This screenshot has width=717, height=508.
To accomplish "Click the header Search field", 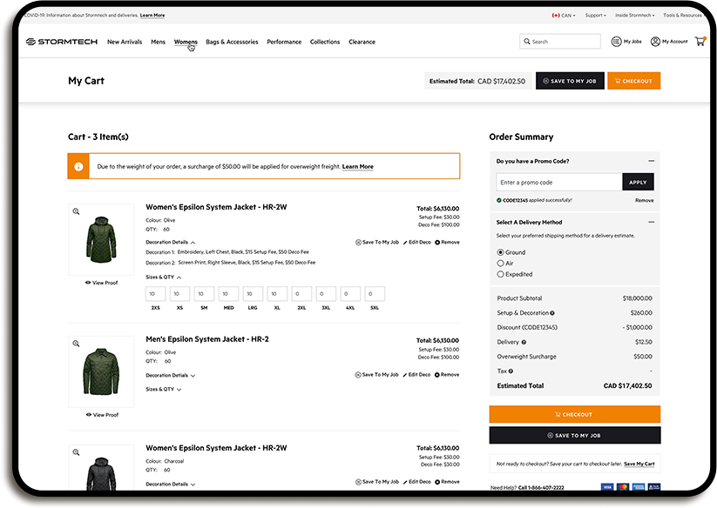I will click(x=560, y=41).
